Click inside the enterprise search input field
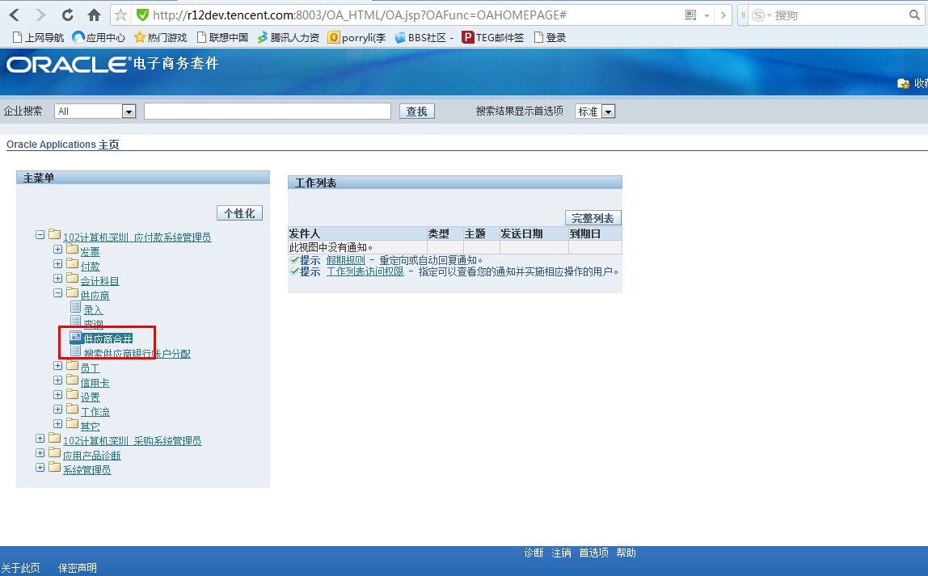The image size is (928, 576). tap(267, 111)
